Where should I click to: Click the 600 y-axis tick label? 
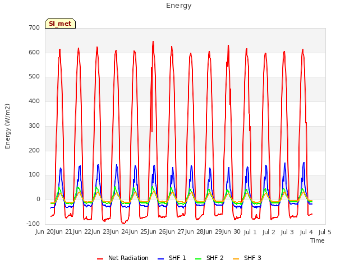coord(34,52)
